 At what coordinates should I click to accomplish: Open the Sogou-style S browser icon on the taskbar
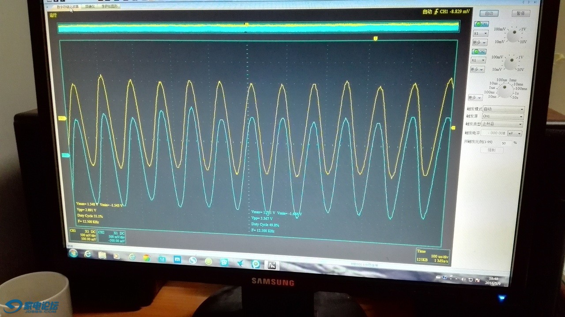tap(193, 261)
